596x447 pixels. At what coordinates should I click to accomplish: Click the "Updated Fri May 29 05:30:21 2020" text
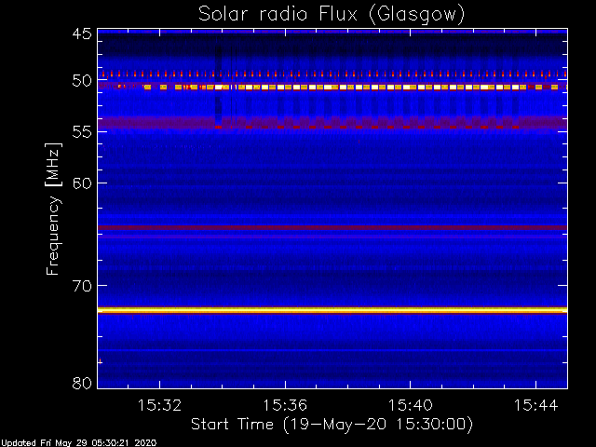[78, 443]
